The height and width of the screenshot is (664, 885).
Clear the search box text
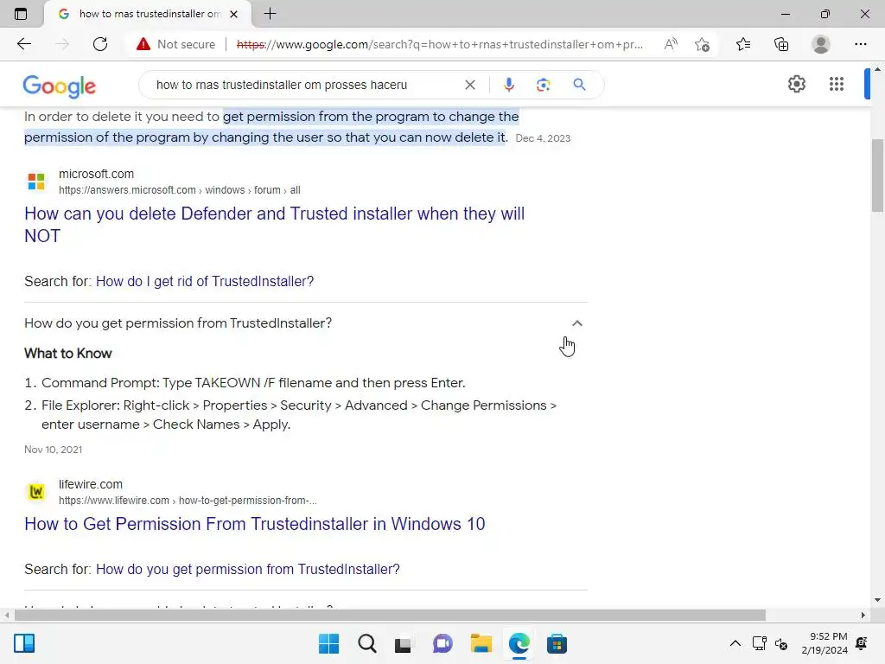469,85
